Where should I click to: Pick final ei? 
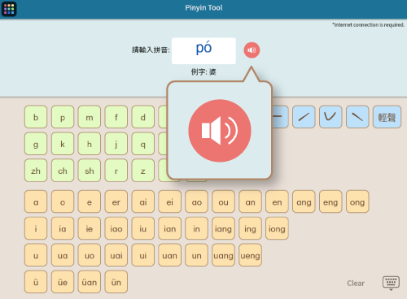click(170, 201)
